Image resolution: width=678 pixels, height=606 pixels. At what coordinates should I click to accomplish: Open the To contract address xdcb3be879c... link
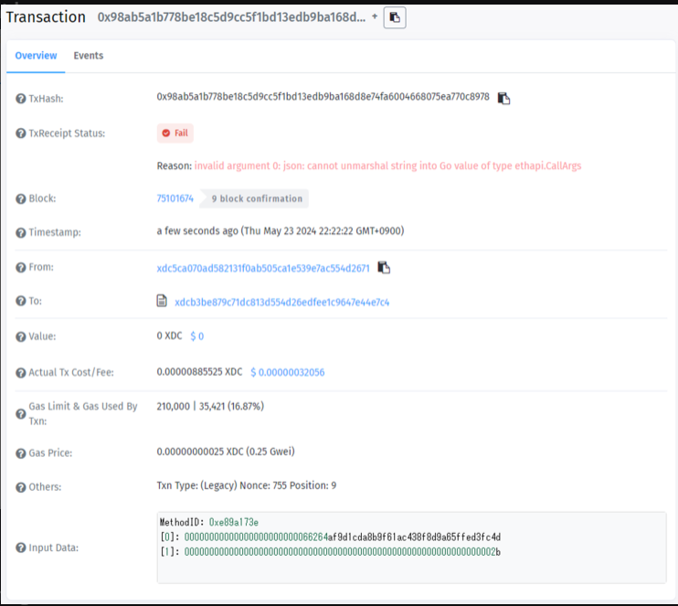[x=281, y=302]
